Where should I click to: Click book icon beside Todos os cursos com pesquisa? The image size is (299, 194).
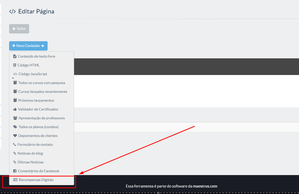click(15, 82)
